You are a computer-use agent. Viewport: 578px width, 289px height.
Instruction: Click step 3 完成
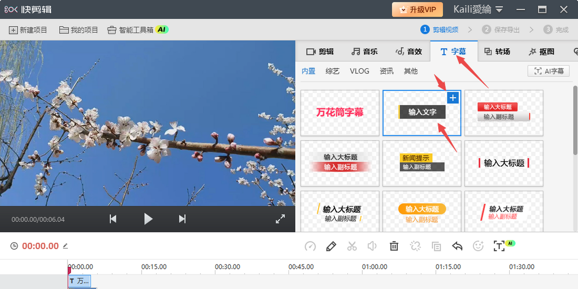(556, 30)
